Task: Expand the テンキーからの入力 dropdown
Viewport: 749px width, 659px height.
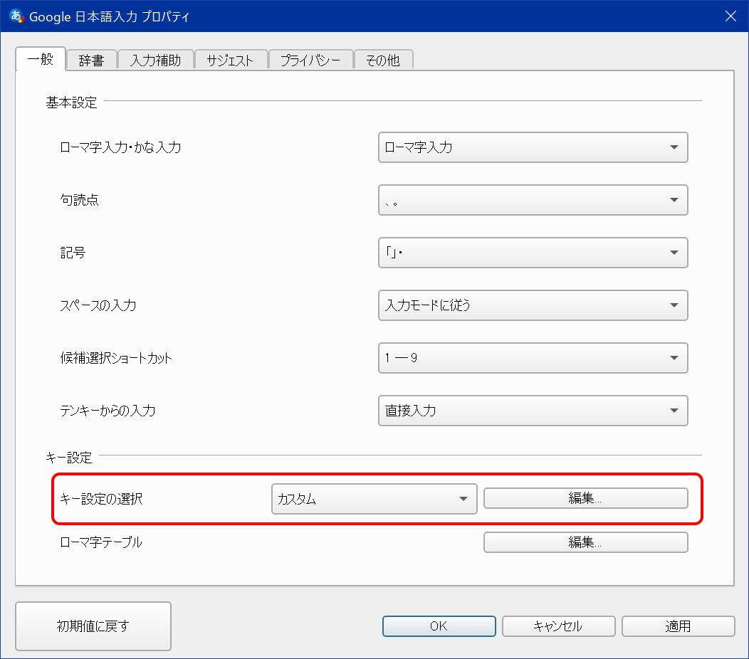Action: click(533, 410)
